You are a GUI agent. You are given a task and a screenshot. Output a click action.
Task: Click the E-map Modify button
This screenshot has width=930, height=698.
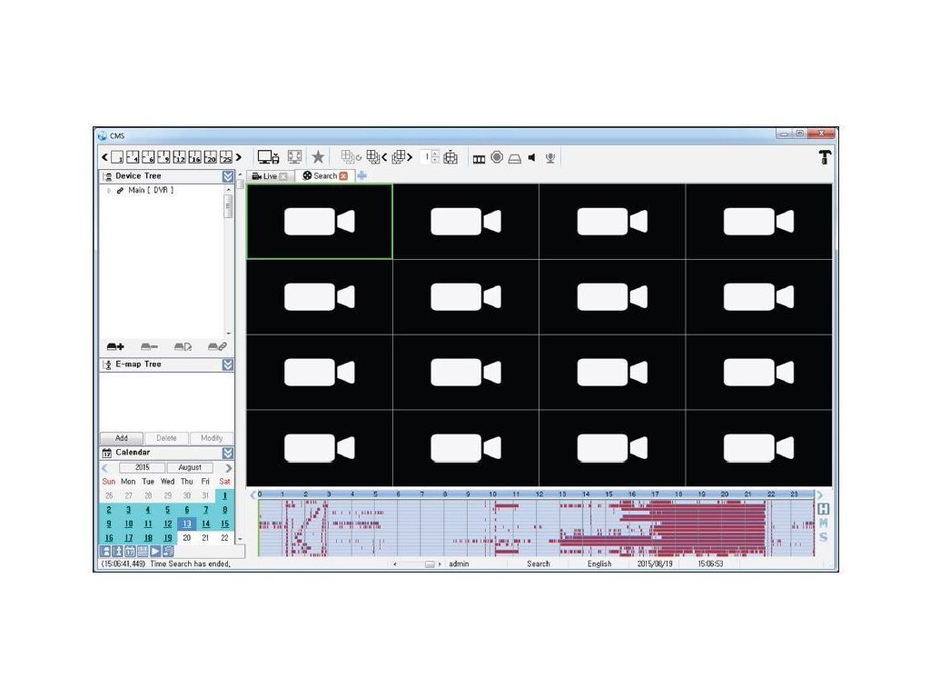212,438
